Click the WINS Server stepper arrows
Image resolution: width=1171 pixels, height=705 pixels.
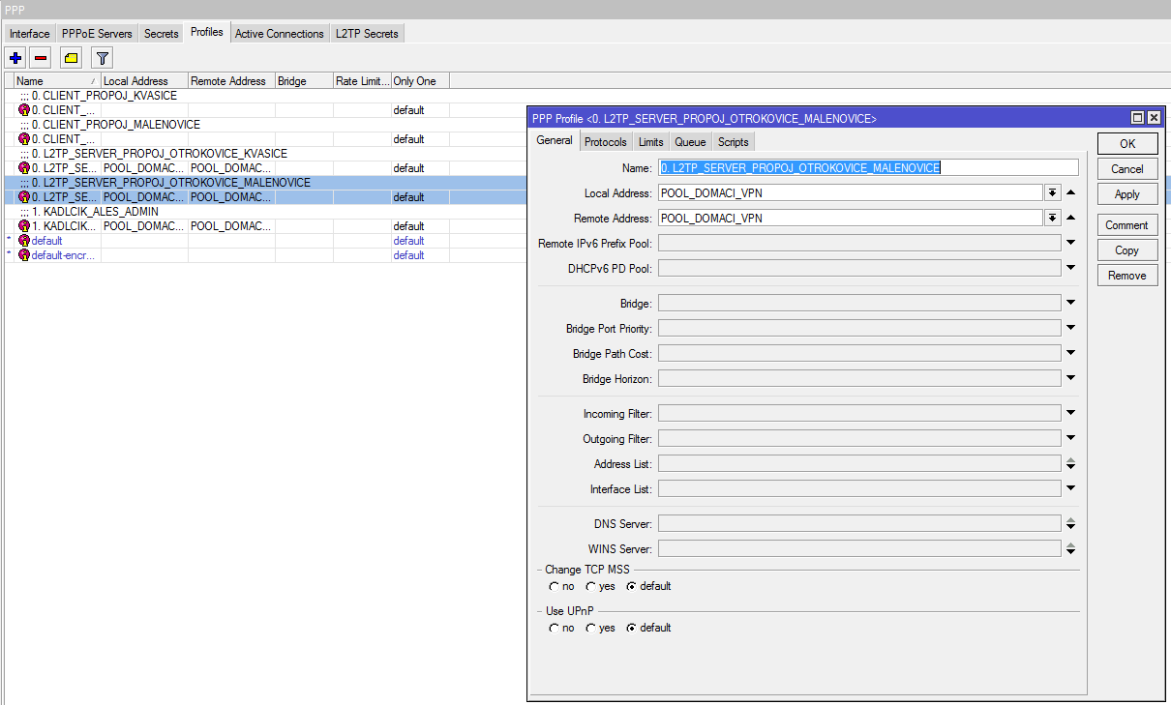pyautogui.click(x=1071, y=549)
